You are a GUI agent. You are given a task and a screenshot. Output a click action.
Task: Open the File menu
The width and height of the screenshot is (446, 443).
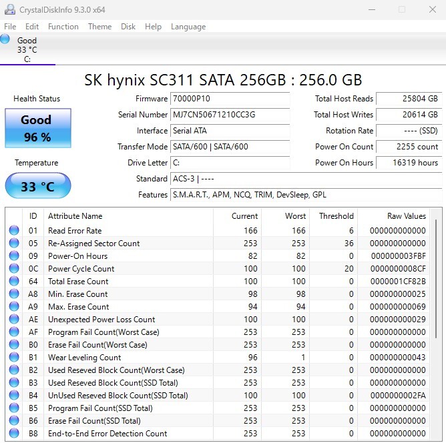[10, 27]
